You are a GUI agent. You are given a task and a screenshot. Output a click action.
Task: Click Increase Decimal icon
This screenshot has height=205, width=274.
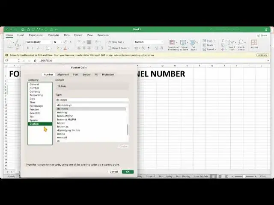pyautogui.click(x=156, y=48)
